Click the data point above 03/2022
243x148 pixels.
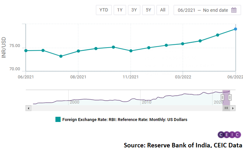[182, 44]
